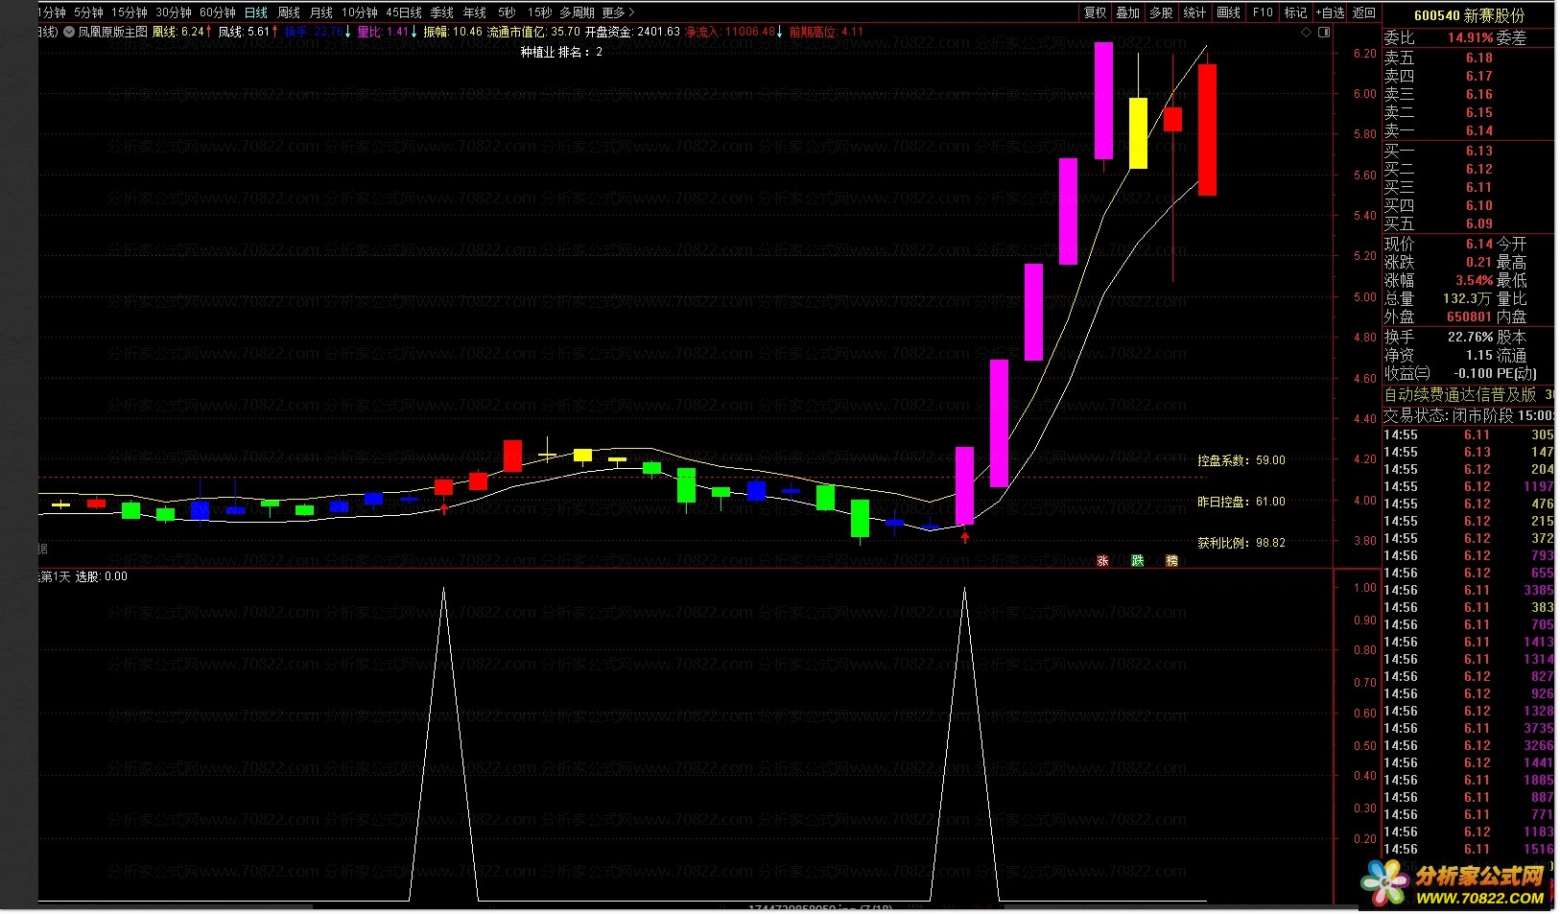1560x914 pixels.
Task: Click the 复权 button
Action: pos(1096,12)
